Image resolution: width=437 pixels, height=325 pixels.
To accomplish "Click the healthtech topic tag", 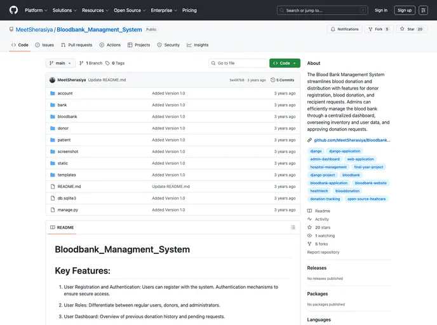I will click(x=319, y=191).
